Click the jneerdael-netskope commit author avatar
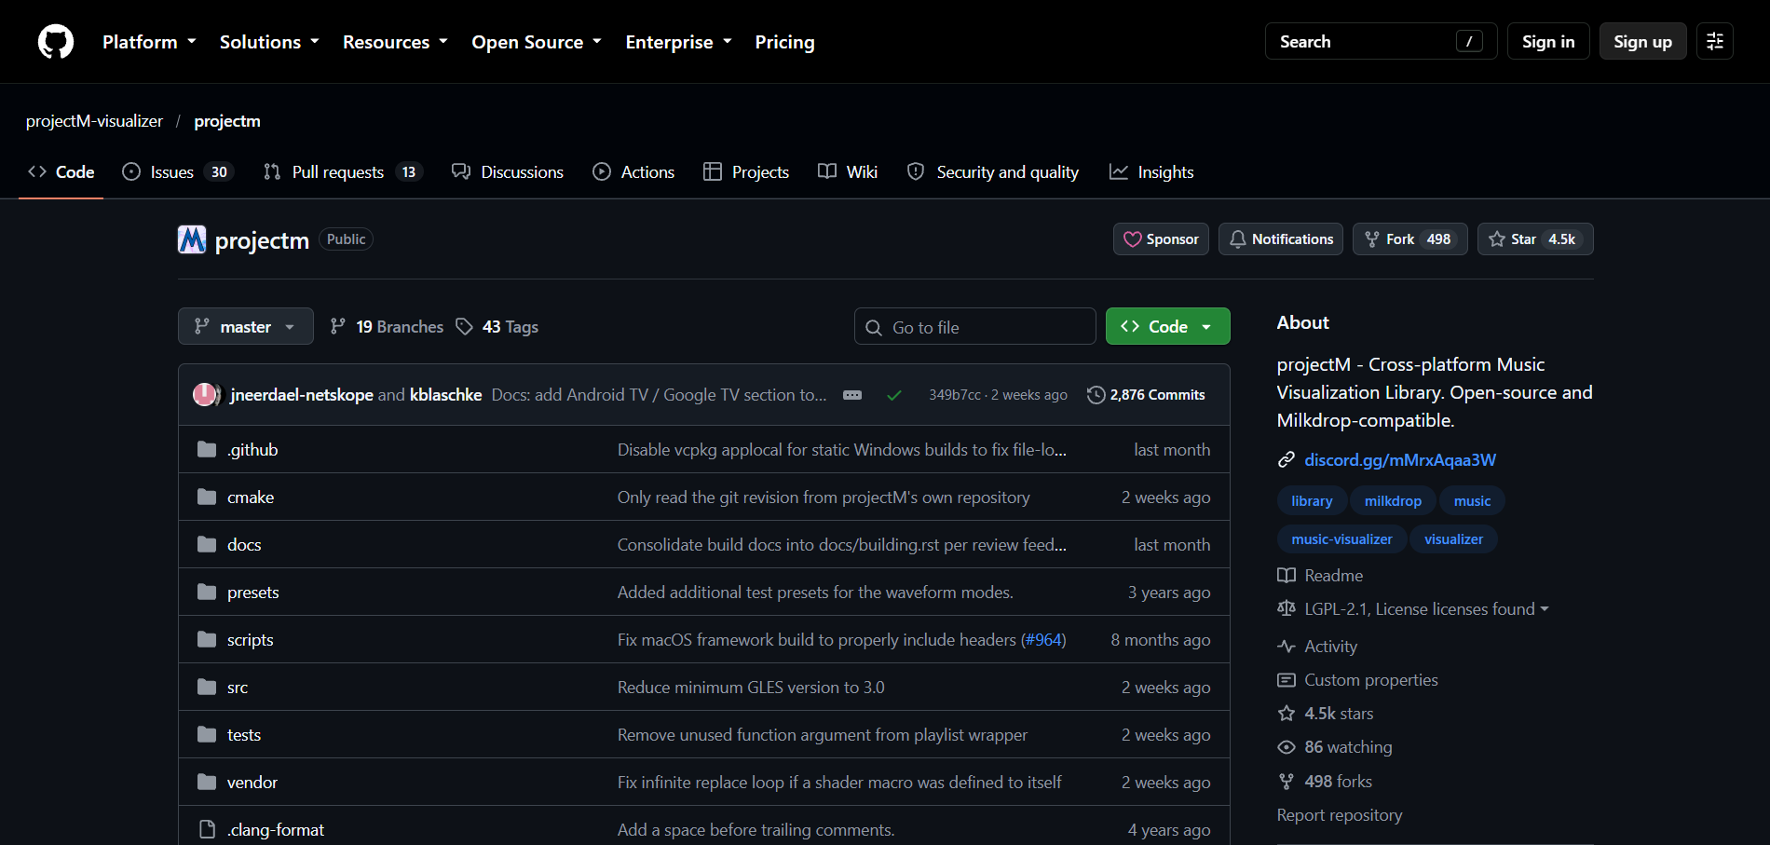This screenshot has height=845, width=1770. click(204, 395)
